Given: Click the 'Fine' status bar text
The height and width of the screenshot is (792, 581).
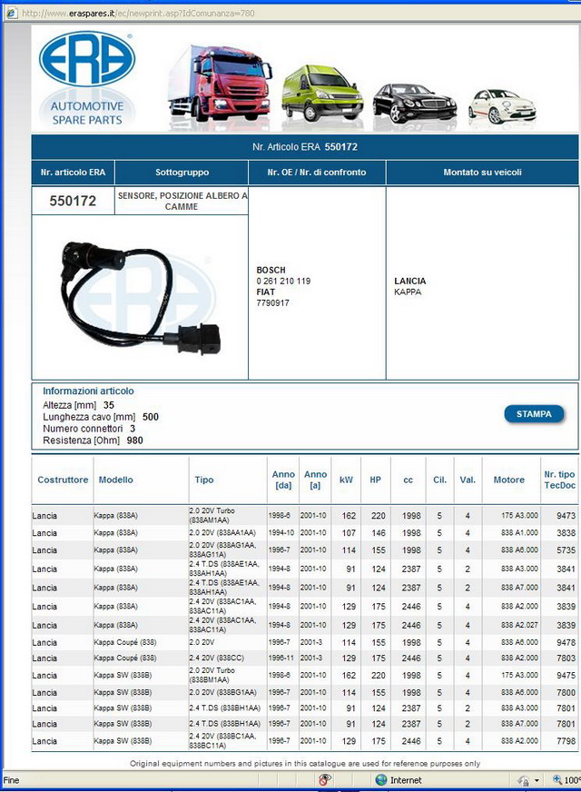Looking at the screenshot, I should coord(12,780).
